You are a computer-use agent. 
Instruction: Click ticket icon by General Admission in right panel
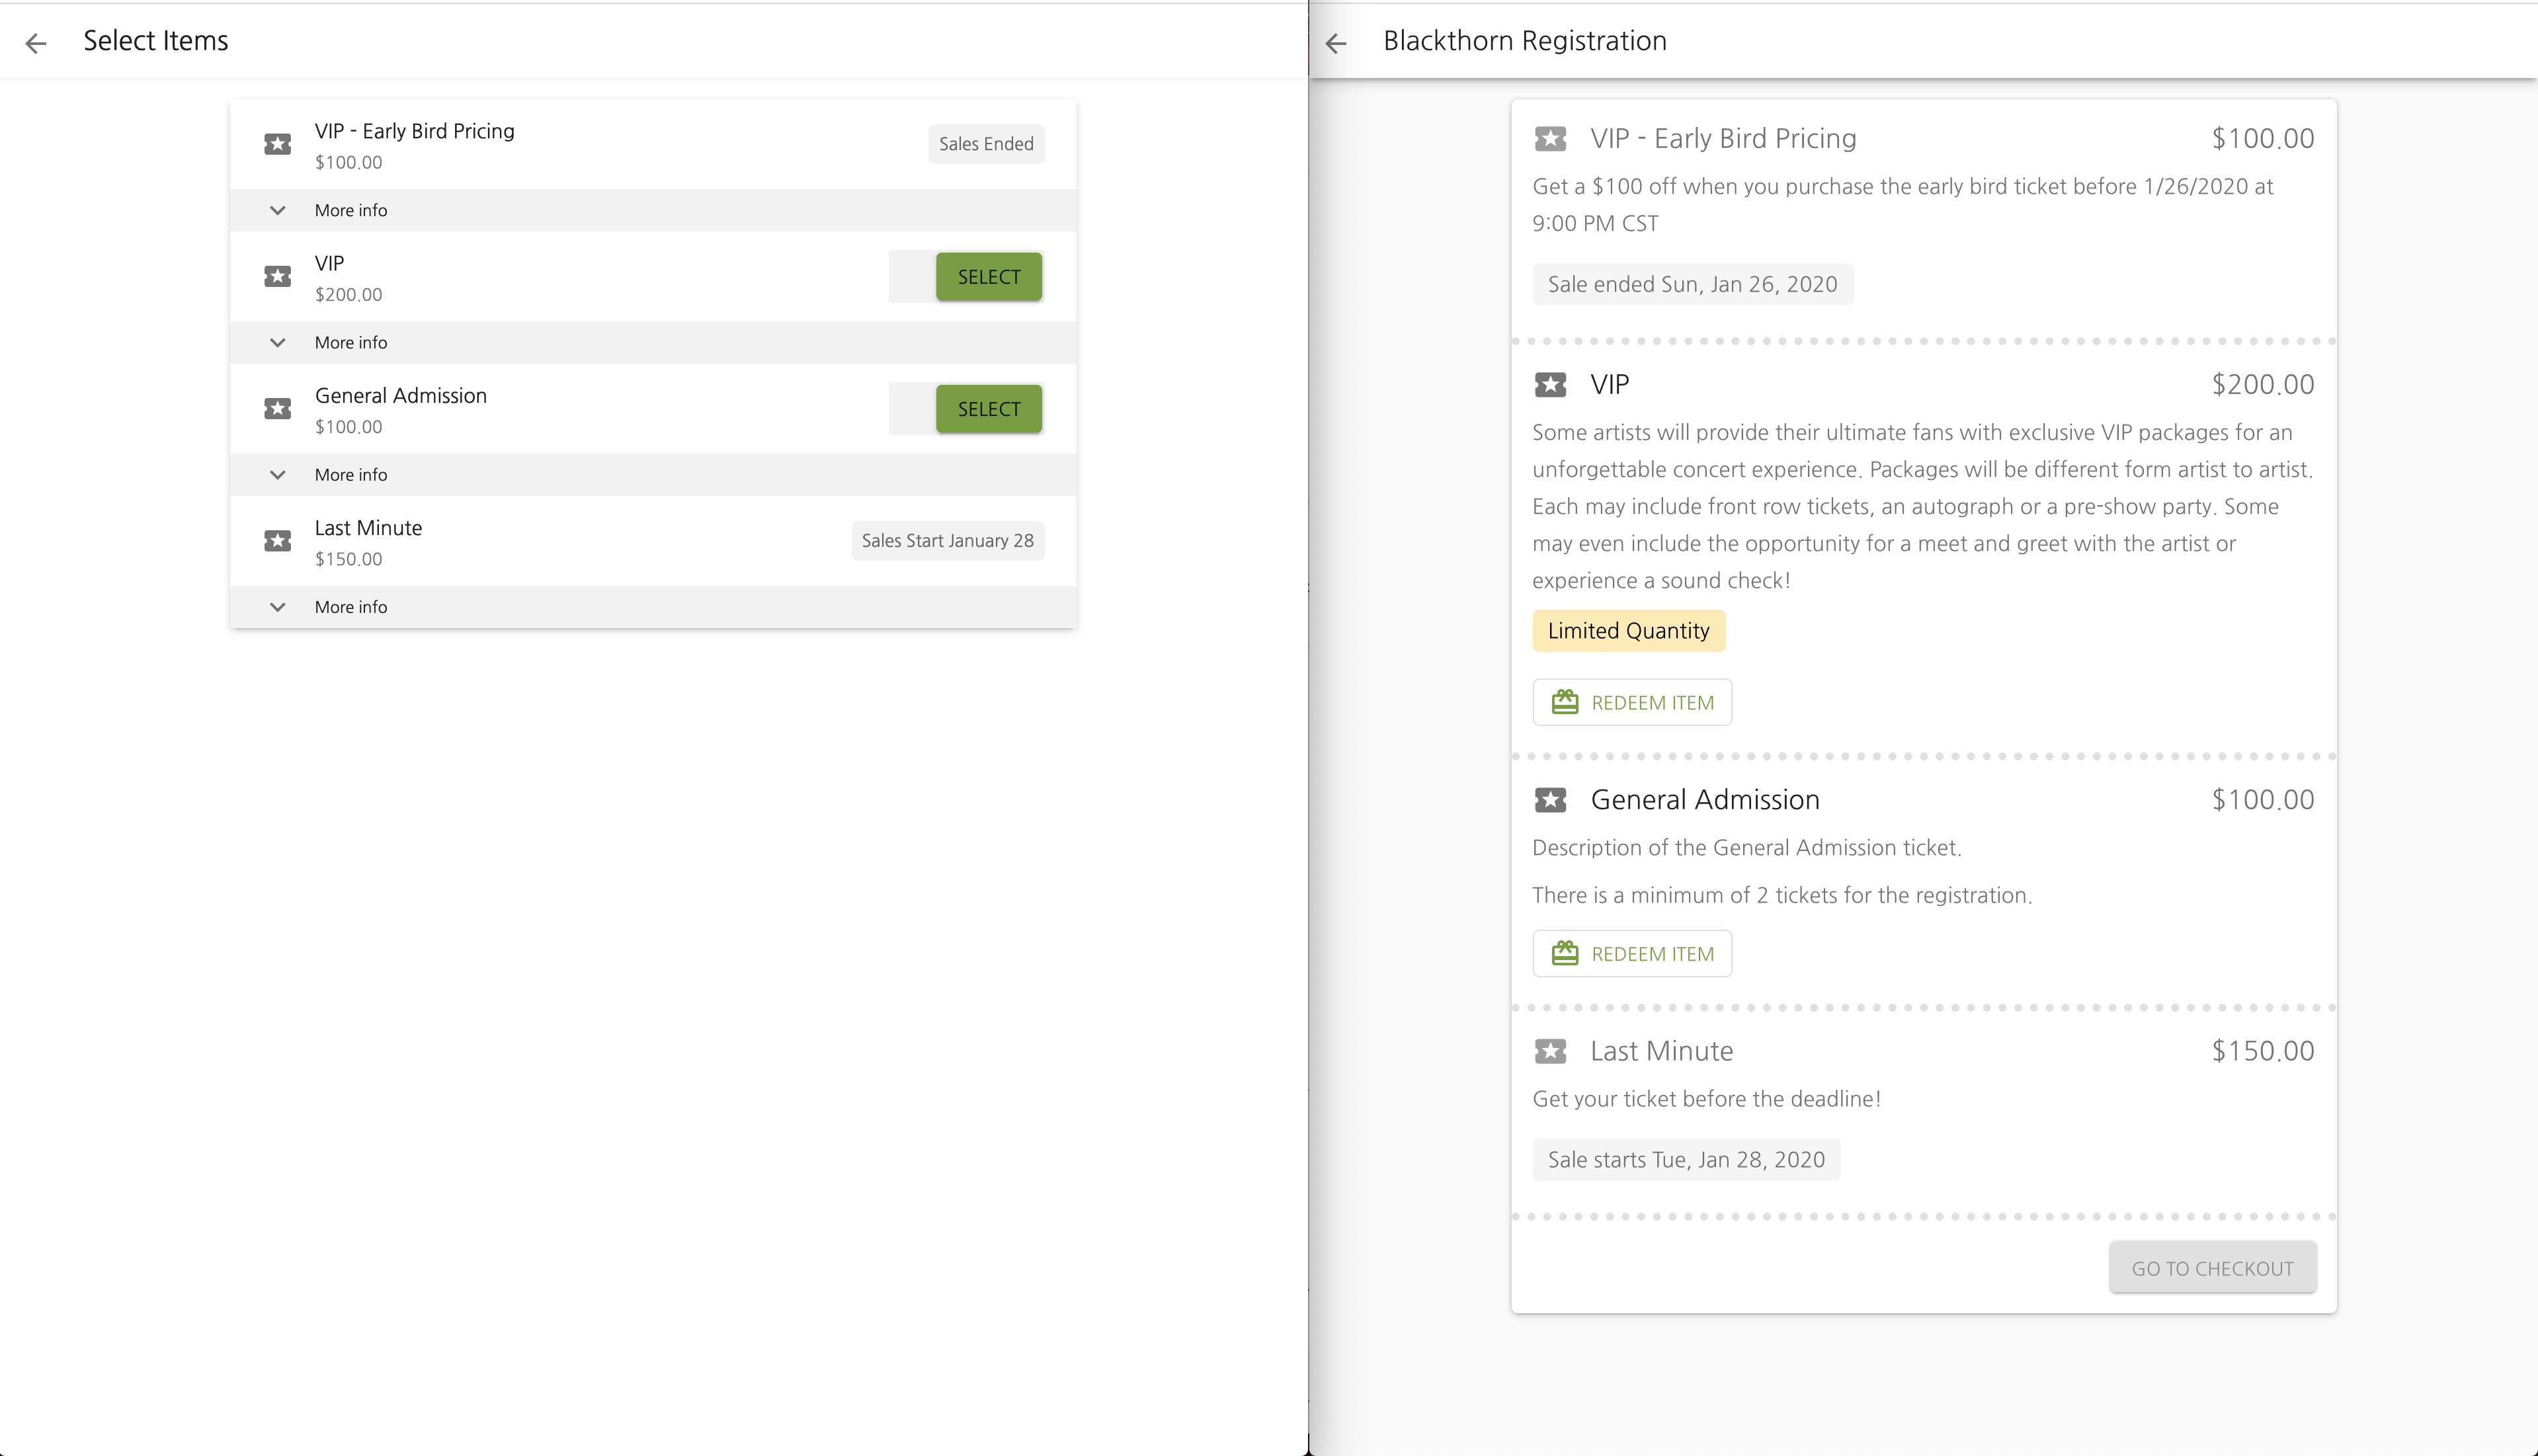pos(1550,800)
